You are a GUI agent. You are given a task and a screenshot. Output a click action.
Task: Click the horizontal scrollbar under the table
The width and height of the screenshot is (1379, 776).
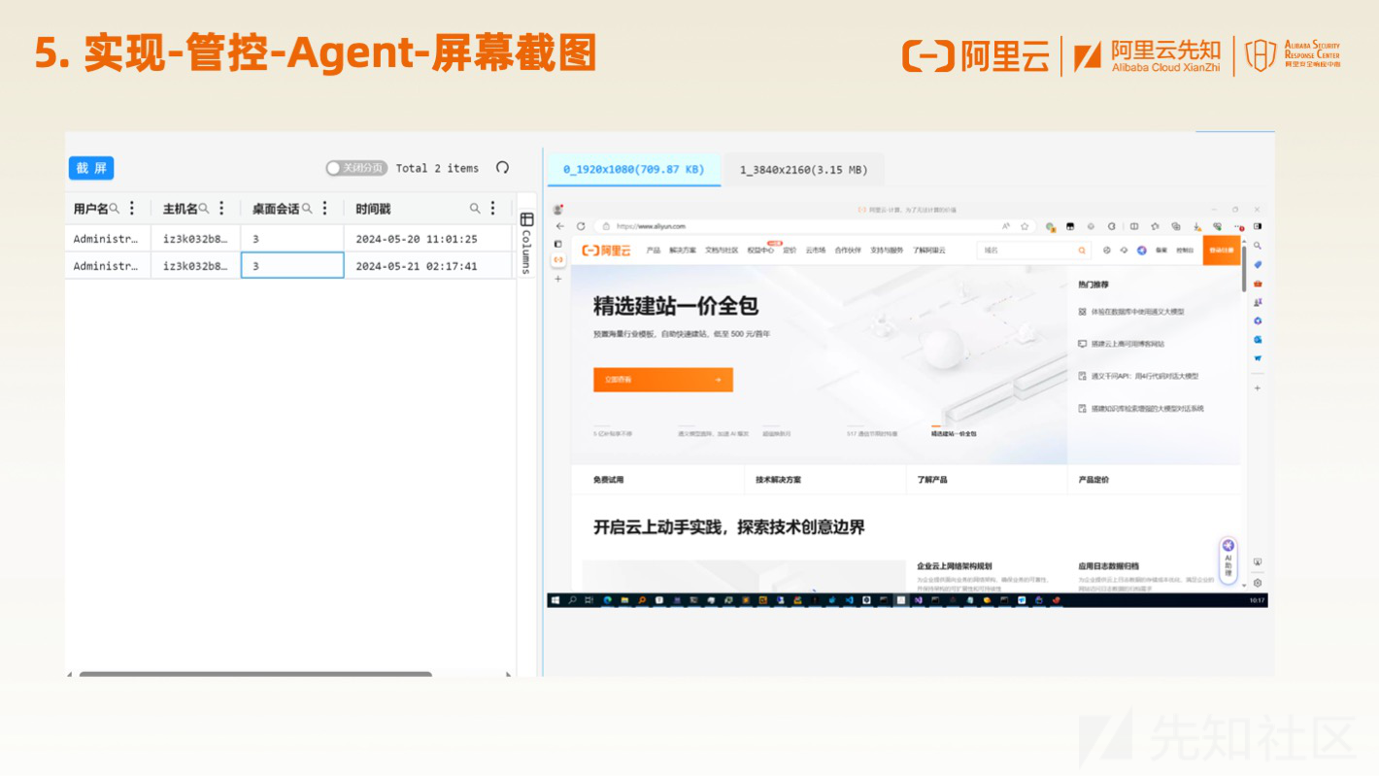255,674
